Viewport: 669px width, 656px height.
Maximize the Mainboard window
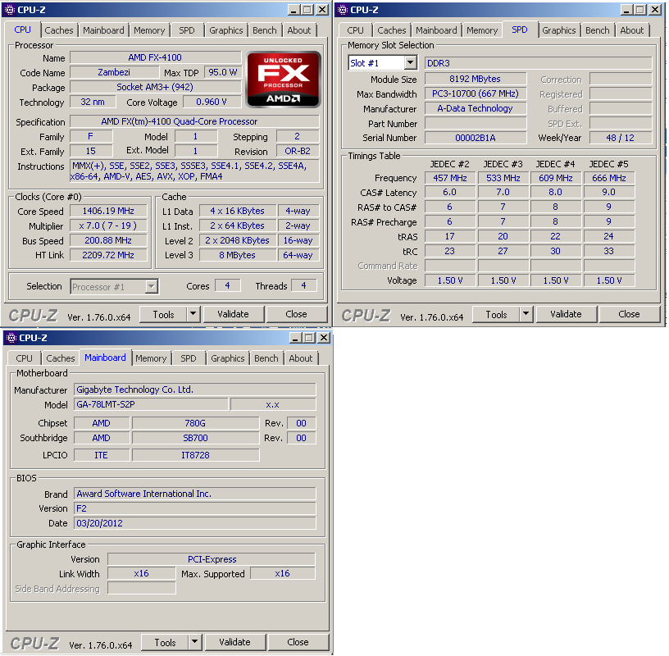(309, 338)
